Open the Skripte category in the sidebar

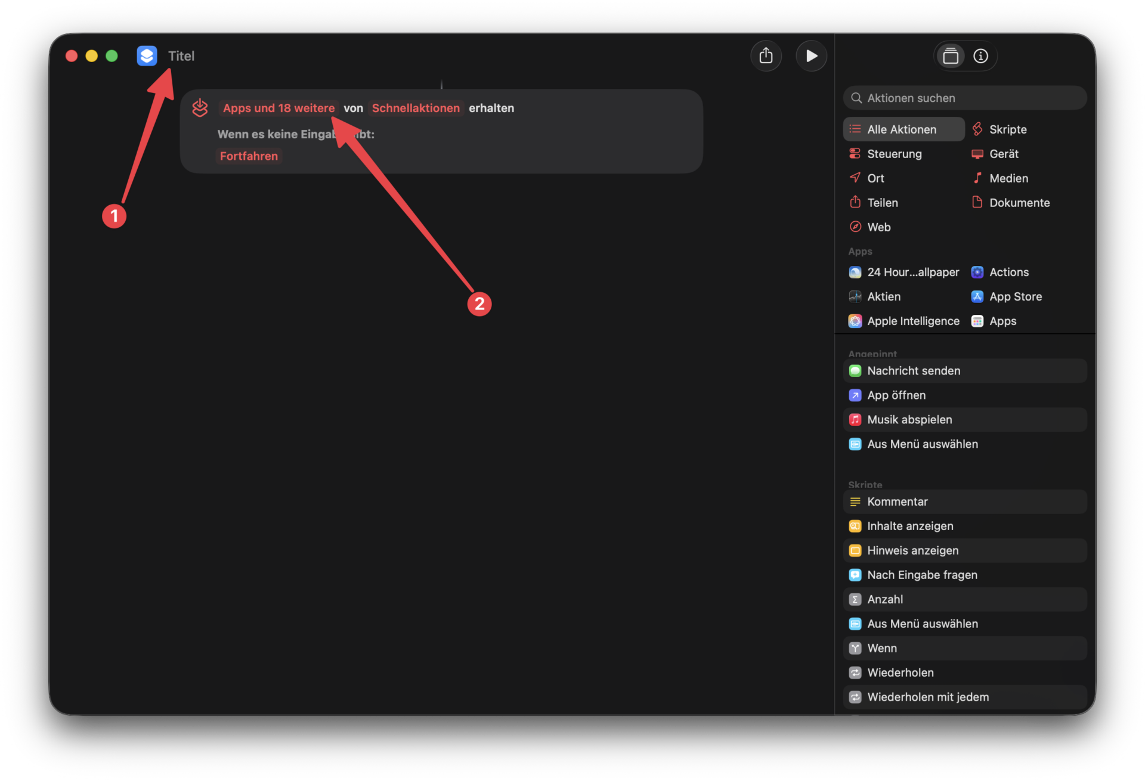(x=1007, y=129)
